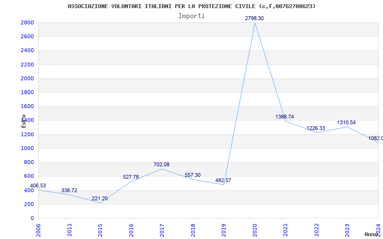Click the 2020 x-axis year label
Viewport: 383px width, 239px height.
tap(255, 230)
